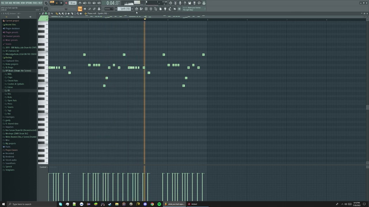Expand the Snares subfolder
Image resolution: width=369 pixels, height=207 pixels.
click(x=10, y=107)
